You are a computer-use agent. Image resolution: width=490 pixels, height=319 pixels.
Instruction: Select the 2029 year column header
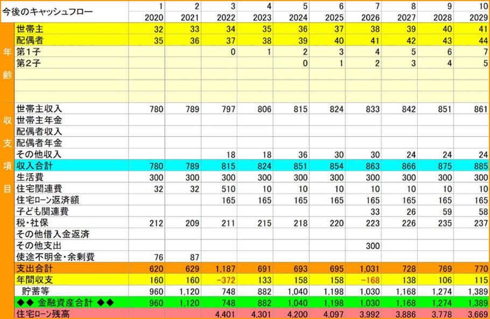coord(478,18)
